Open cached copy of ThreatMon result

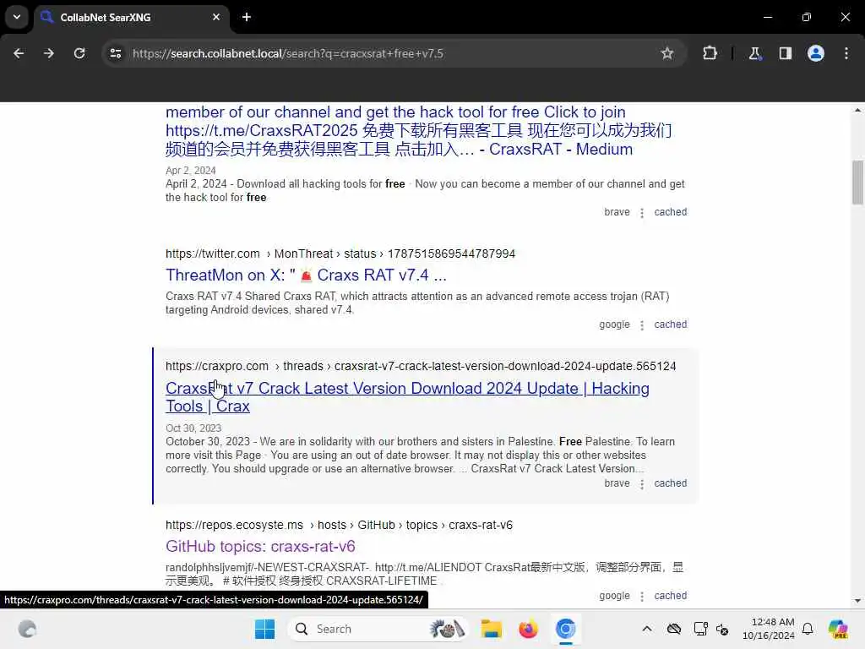pos(670,324)
